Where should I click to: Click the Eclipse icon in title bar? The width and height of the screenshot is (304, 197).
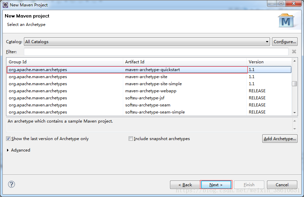coord(5,5)
